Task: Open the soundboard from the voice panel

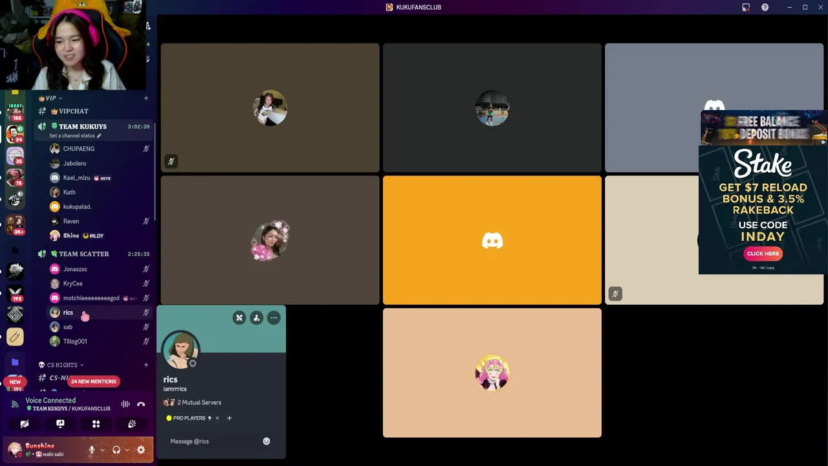Action: (x=132, y=424)
